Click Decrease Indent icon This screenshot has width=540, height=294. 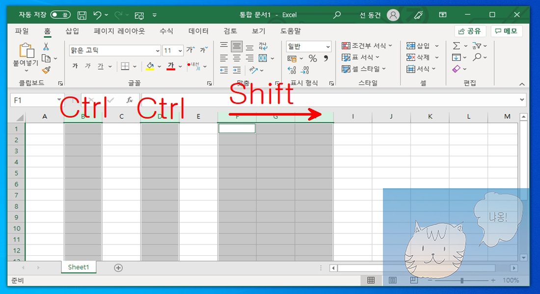(x=224, y=71)
